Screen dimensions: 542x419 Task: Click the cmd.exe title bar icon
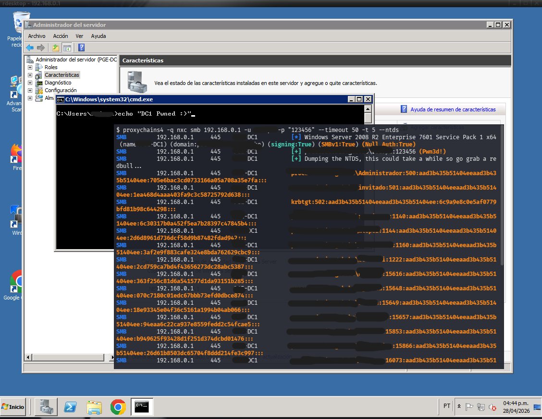tap(61, 99)
